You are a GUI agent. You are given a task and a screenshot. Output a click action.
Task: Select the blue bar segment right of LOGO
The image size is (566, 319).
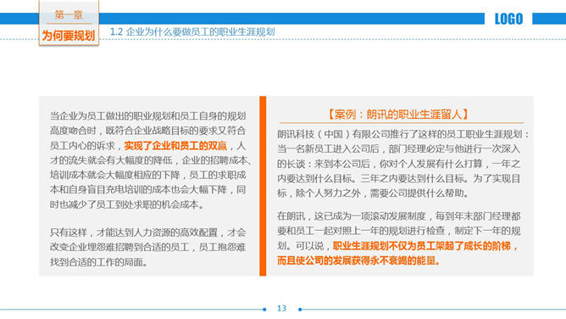click(549, 19)
